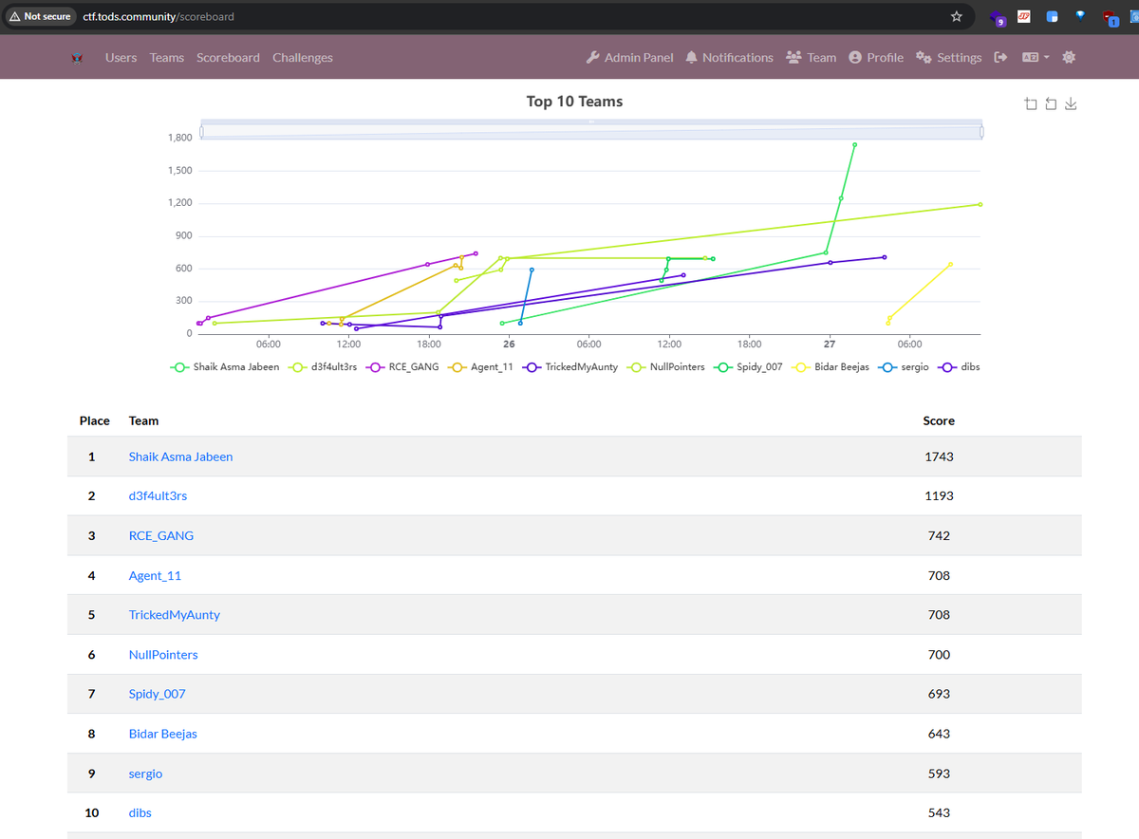Click chart zoom reset icon
Screen dimensions: 1139x839
pyautogui.click(x=1051, y=103)
